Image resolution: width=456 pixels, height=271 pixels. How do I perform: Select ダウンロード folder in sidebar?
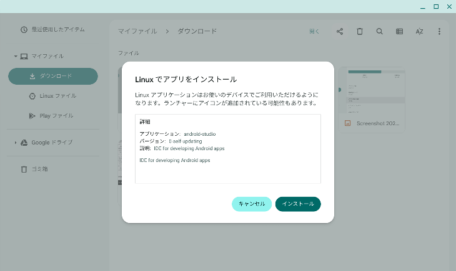click(x=53, y=76)
